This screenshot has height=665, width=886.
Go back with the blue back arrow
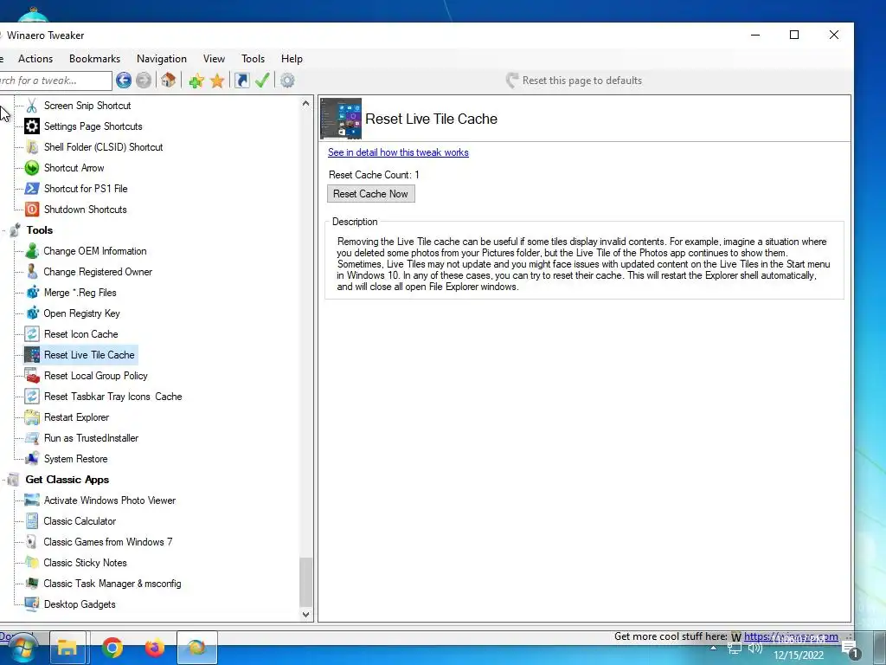[124, 81]
